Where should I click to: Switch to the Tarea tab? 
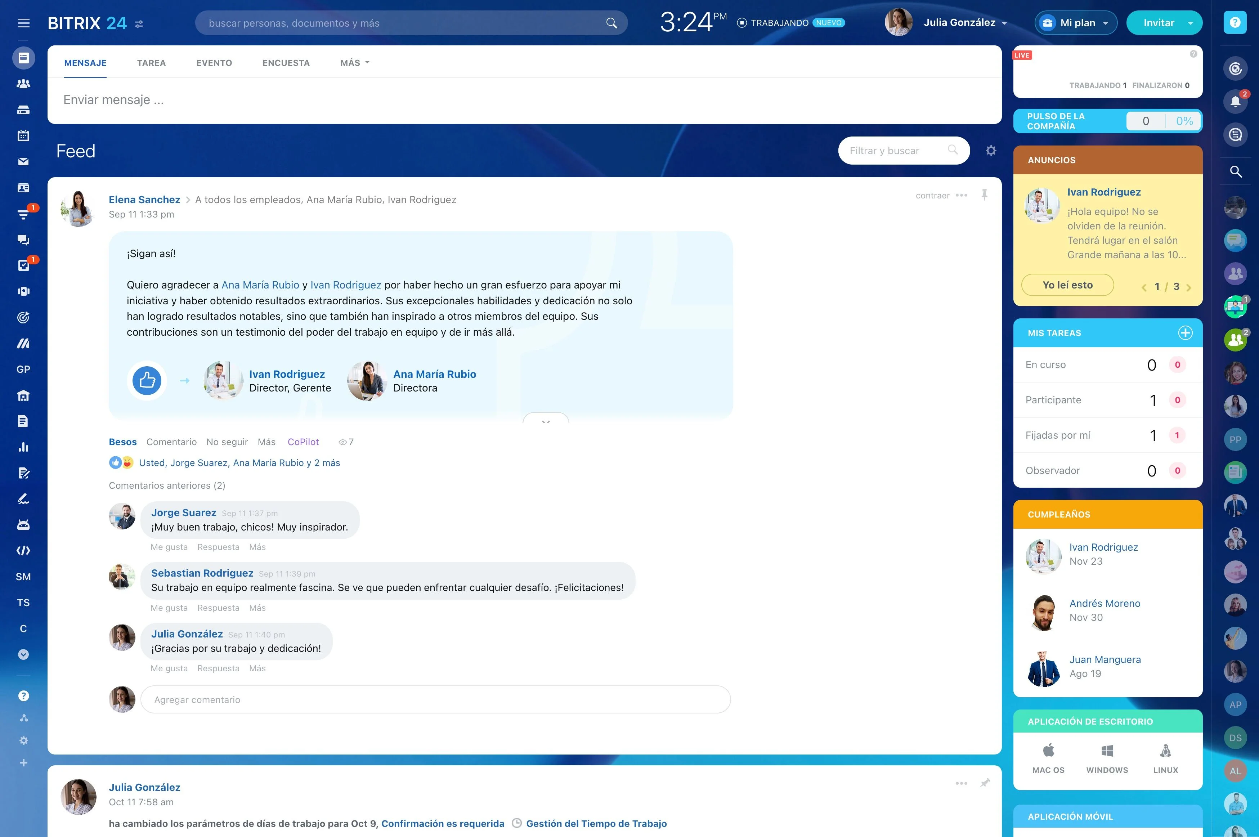click(151, 63)
